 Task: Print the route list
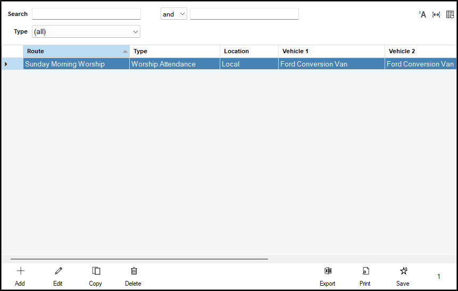pyautogui.click(x=365, y=275)
